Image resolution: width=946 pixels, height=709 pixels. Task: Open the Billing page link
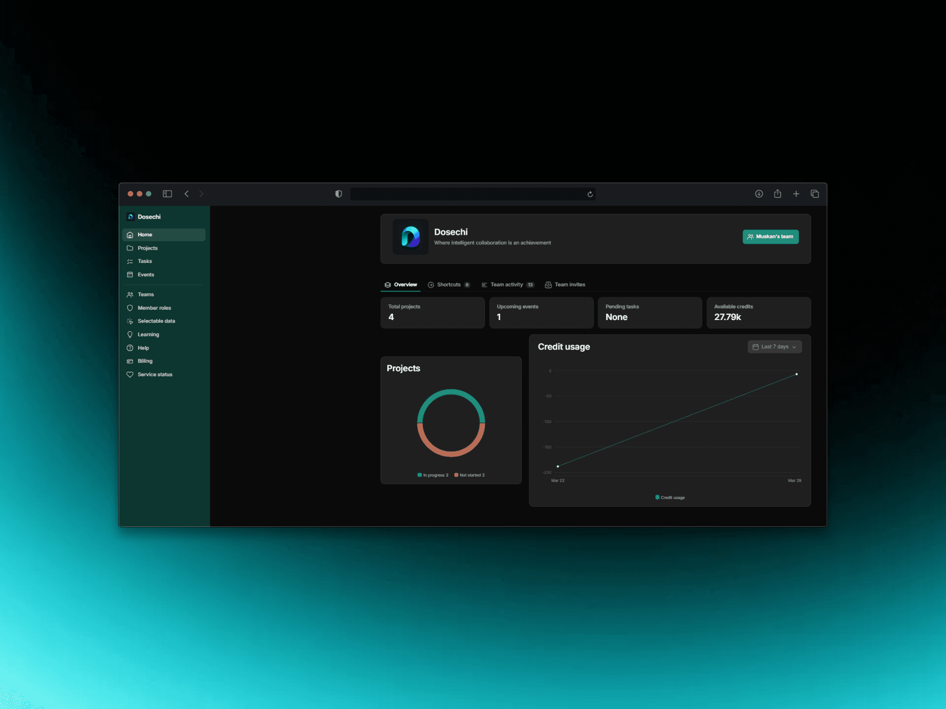[x=145, y=361]
